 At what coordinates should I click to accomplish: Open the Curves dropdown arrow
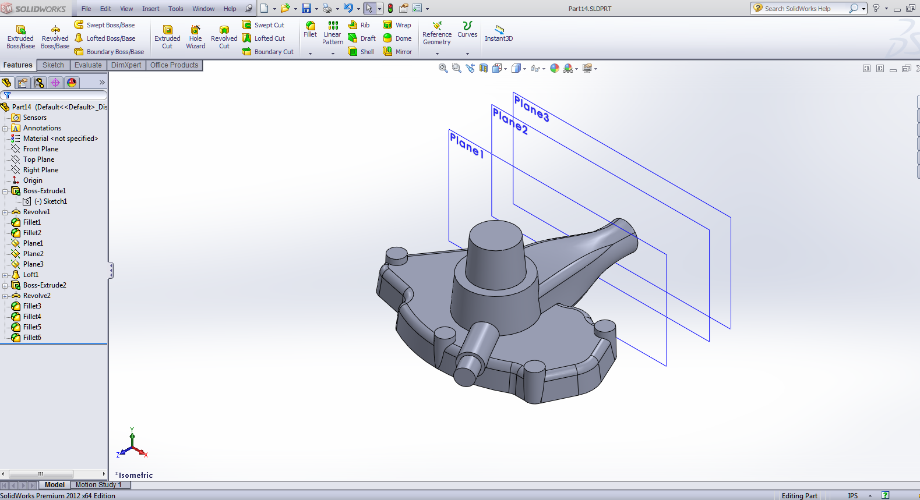[x=467, y=54]
